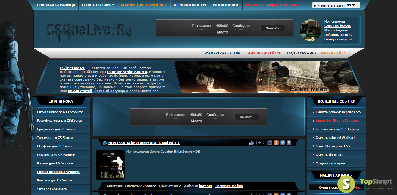Screen dimensions: 397x195
Task: Share NEW CSSv.34 post on Facebook
Action: (270, 143)
